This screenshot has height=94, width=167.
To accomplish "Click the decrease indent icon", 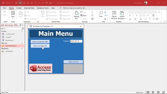I will click(x=140, y=15).
